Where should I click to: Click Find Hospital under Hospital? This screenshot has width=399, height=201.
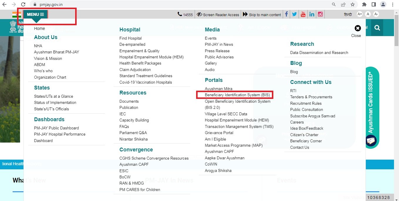131,38
